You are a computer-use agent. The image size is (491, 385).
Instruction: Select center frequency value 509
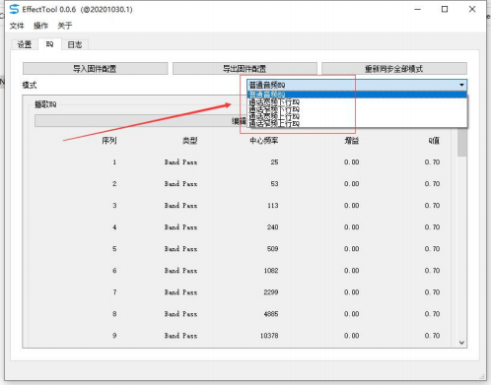[x=273, y=249]
